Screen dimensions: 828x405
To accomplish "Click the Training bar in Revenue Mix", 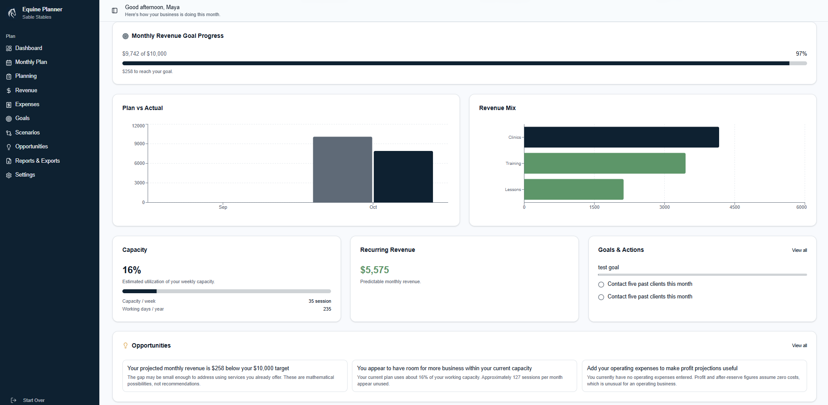I will pyautogui.click(x=605, y=163).
